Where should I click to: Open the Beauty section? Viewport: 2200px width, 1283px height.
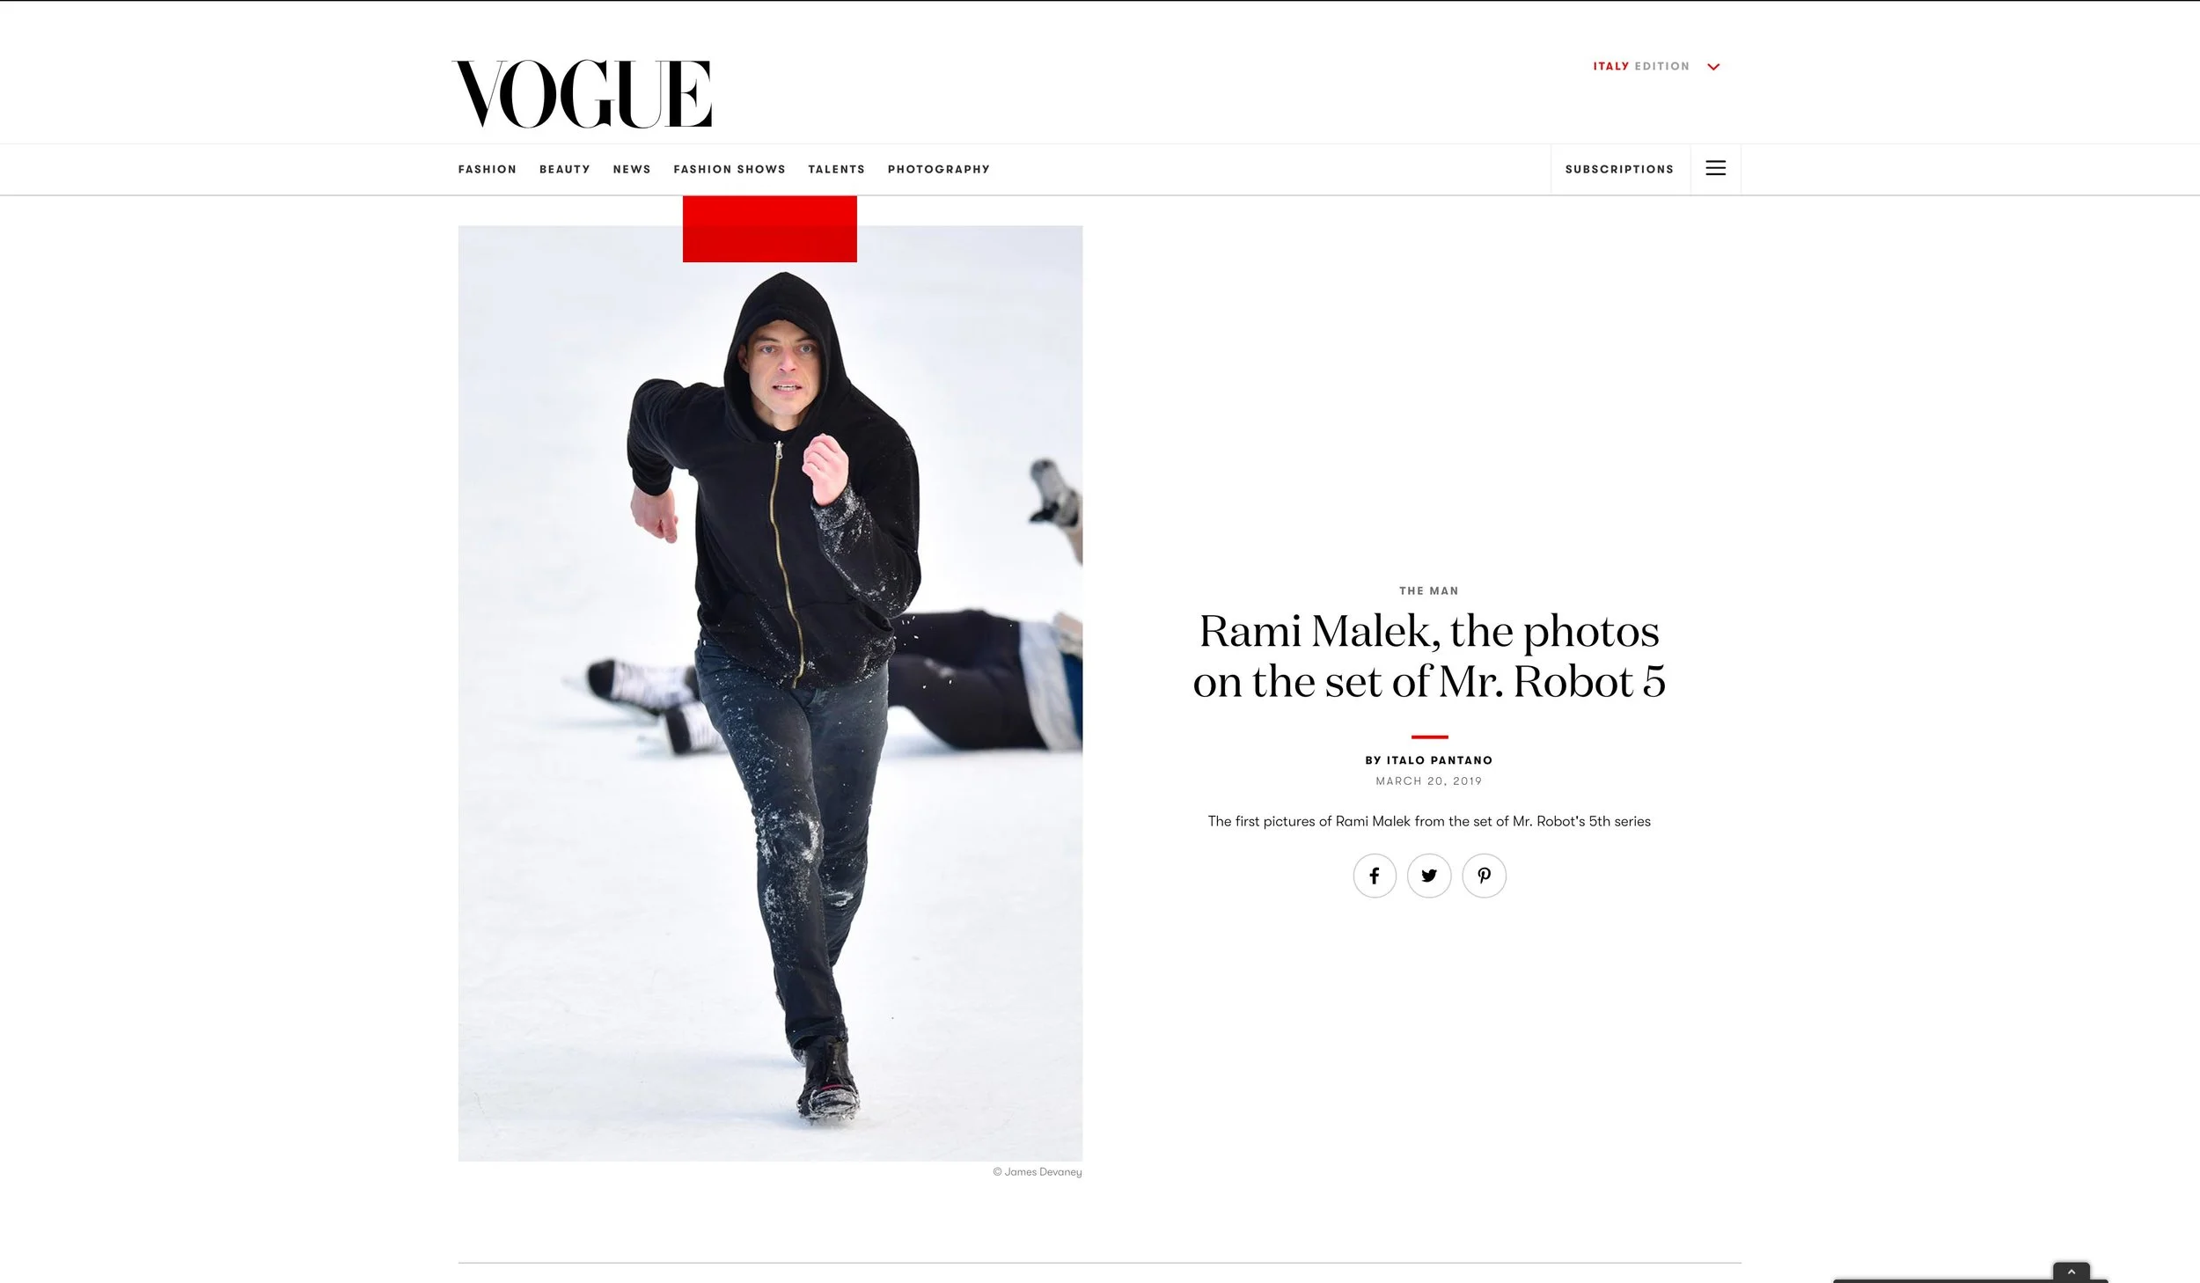pos(565,169)
